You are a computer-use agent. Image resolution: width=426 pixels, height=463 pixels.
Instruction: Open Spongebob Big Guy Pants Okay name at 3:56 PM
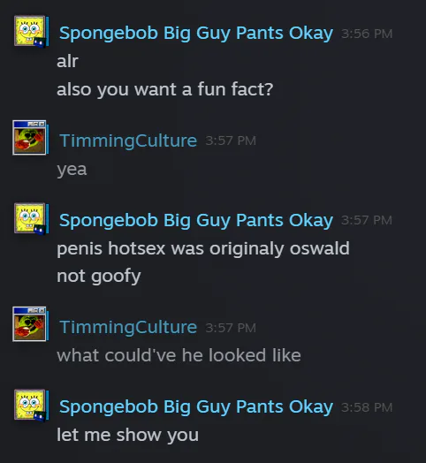[x=196, y=33]
